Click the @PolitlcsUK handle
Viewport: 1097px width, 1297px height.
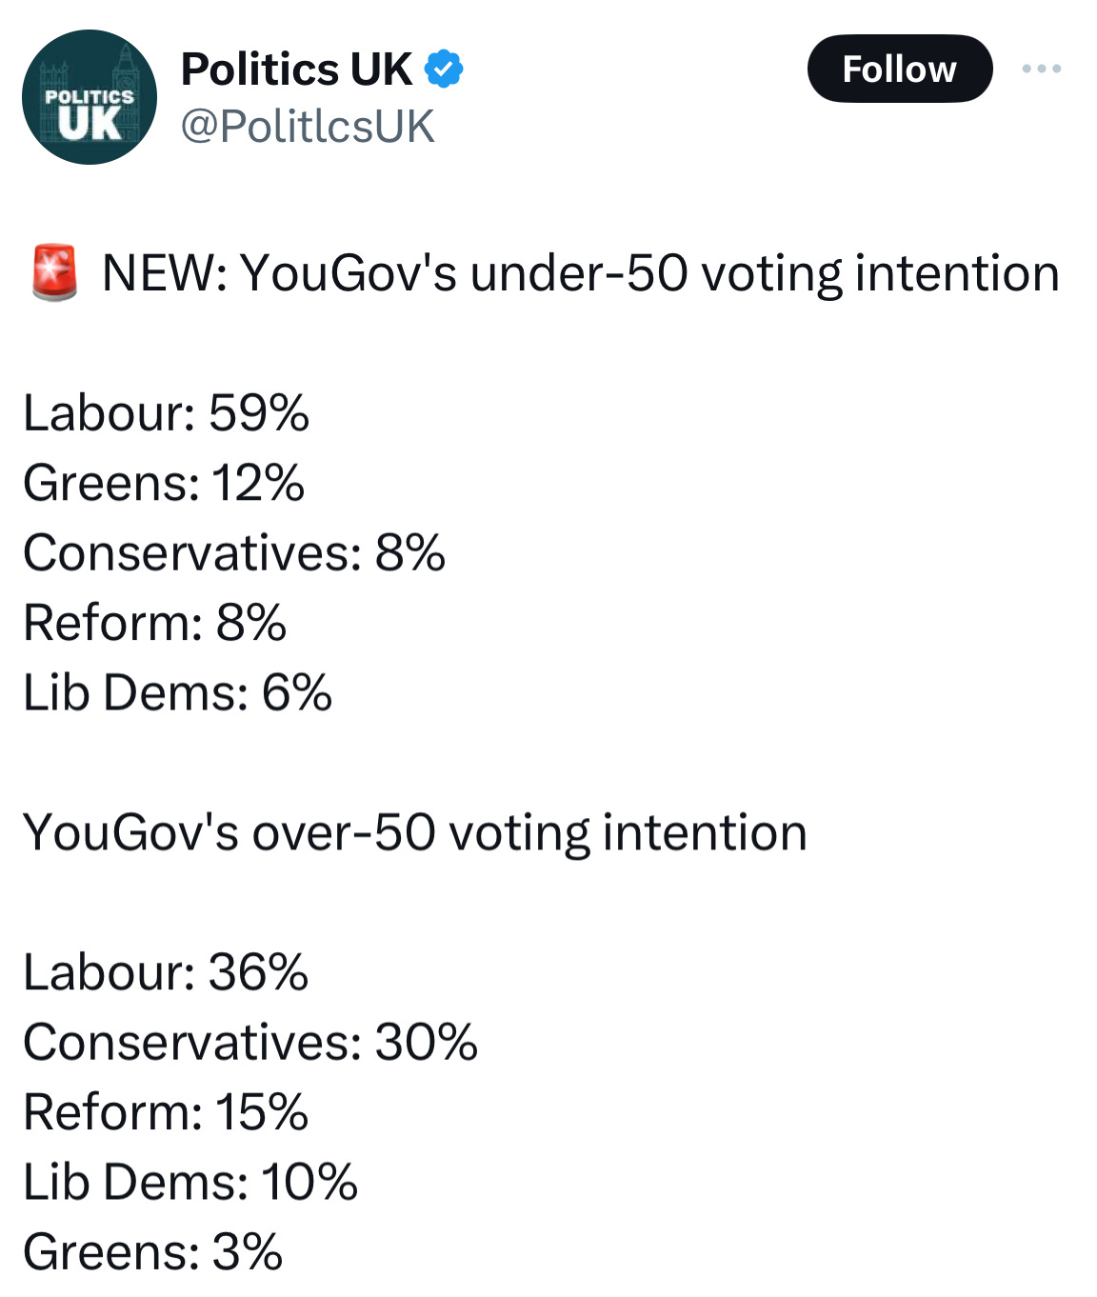click(x=307, y=127)
